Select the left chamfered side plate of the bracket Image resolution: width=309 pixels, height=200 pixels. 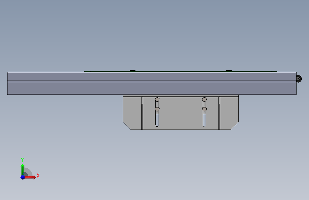132,113
